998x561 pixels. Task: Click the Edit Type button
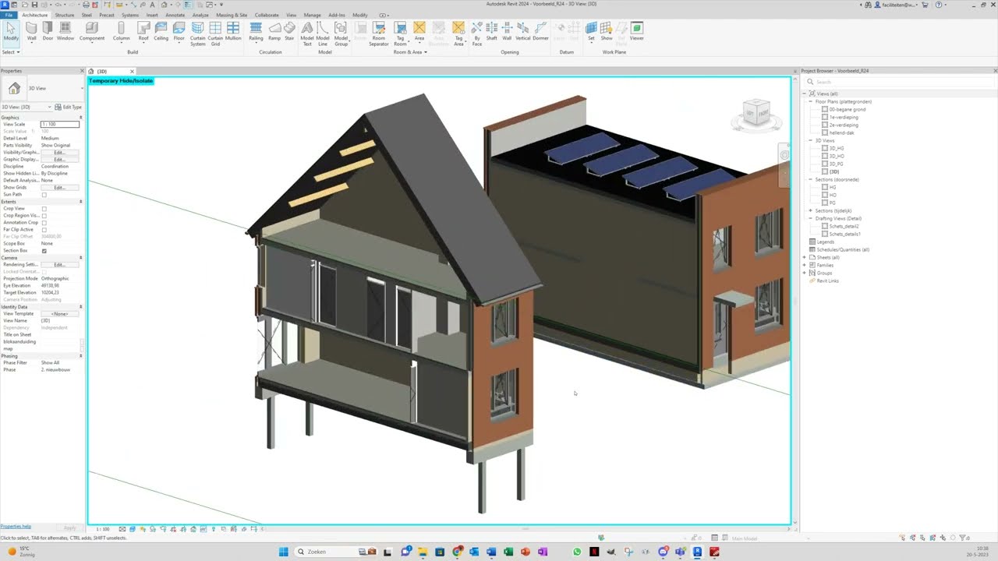coord(69,107)
